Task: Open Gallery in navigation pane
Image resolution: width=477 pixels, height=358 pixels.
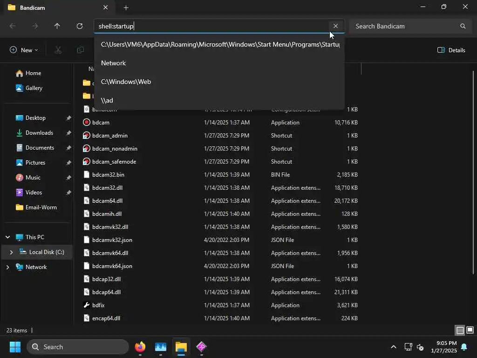Action: (x=34, y=88)
